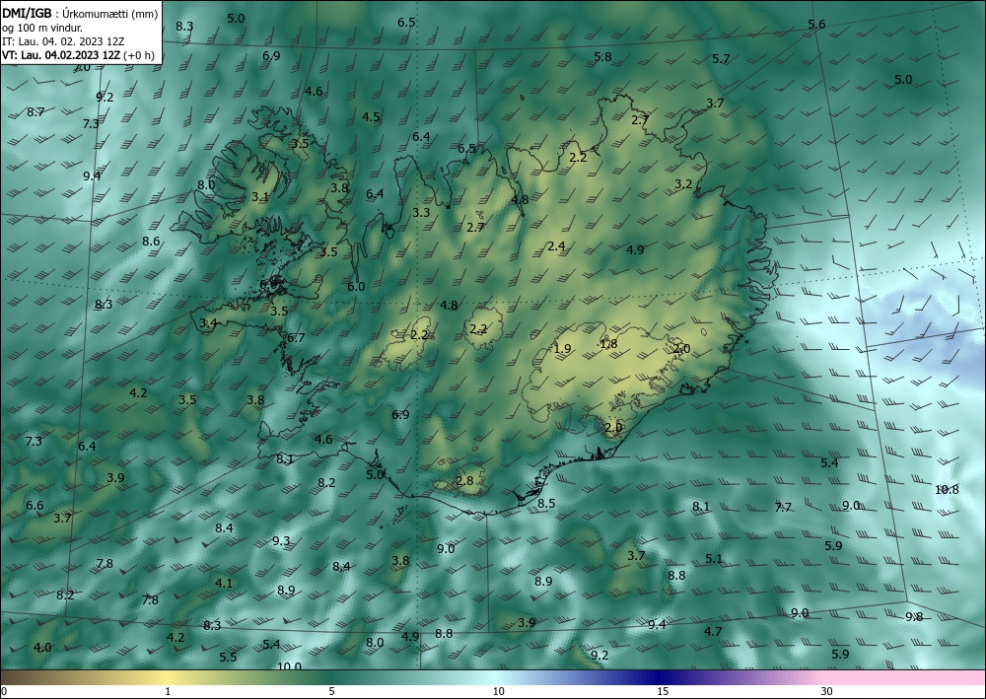Viewport: 986px width, 699px height.
Task: Click the 6.7 value on the map
Action: tap(296, 337)
